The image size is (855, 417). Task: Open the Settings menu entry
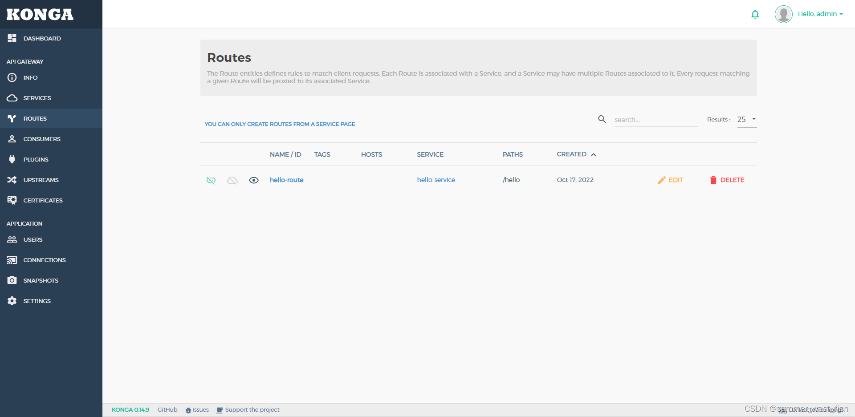(x=37, y=301)
